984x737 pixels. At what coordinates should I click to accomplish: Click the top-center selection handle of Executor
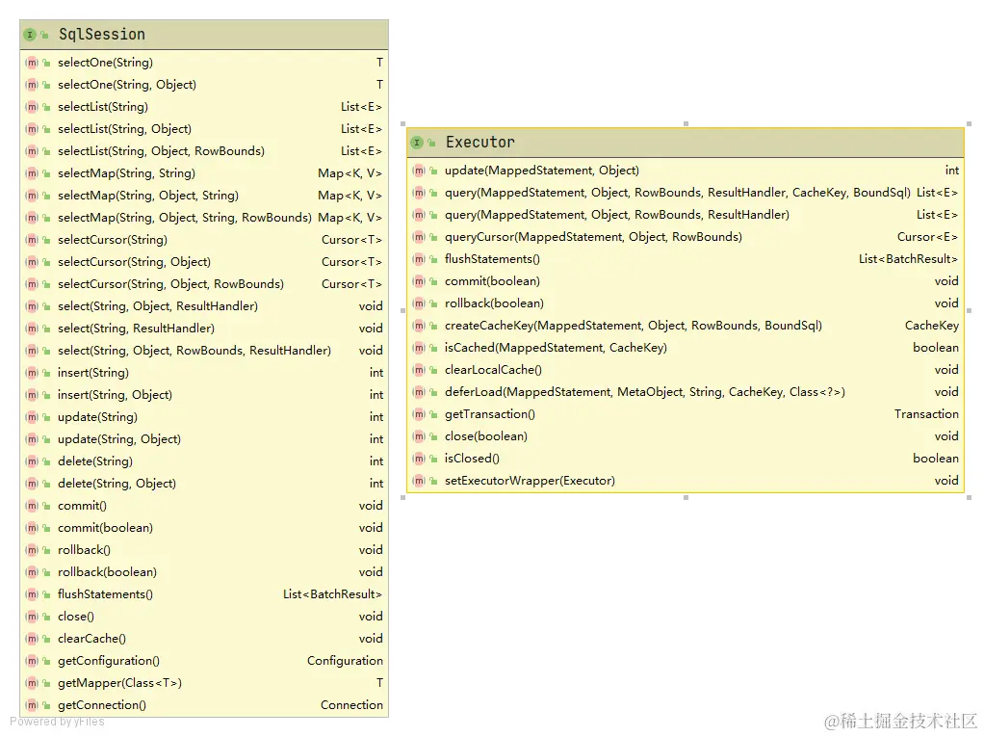tap(686, 123)
